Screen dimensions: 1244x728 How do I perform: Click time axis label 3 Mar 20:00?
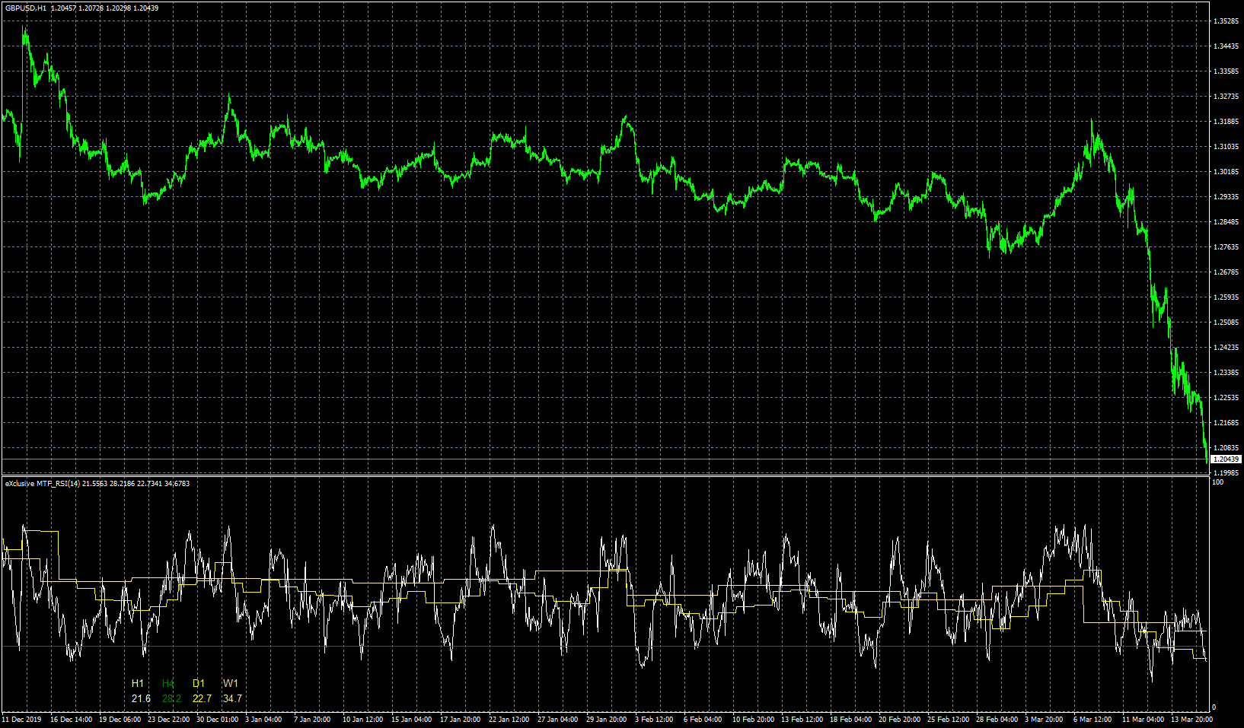click(x=1044, y=719)
